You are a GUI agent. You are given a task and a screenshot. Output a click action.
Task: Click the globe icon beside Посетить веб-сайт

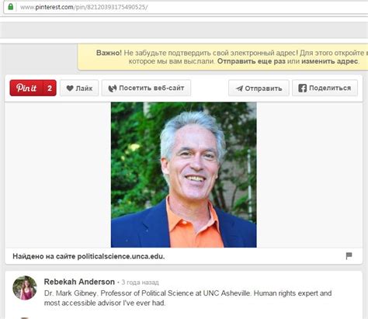pos(112,88)
